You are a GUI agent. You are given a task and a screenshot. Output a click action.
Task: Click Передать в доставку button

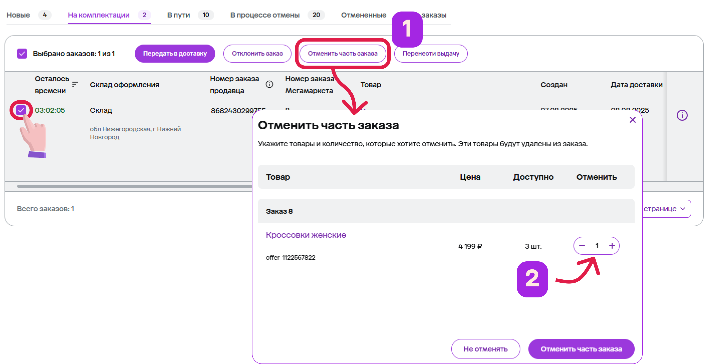pyautogui.click(x=175, y=54)
